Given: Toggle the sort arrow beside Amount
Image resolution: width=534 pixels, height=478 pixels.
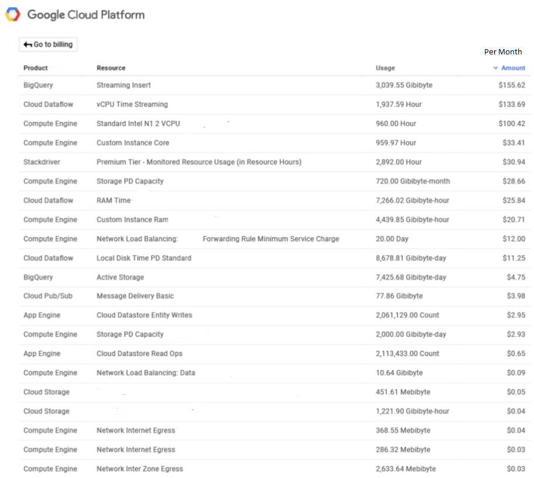Looking at the screenshot, I should (x=495, y=68).
